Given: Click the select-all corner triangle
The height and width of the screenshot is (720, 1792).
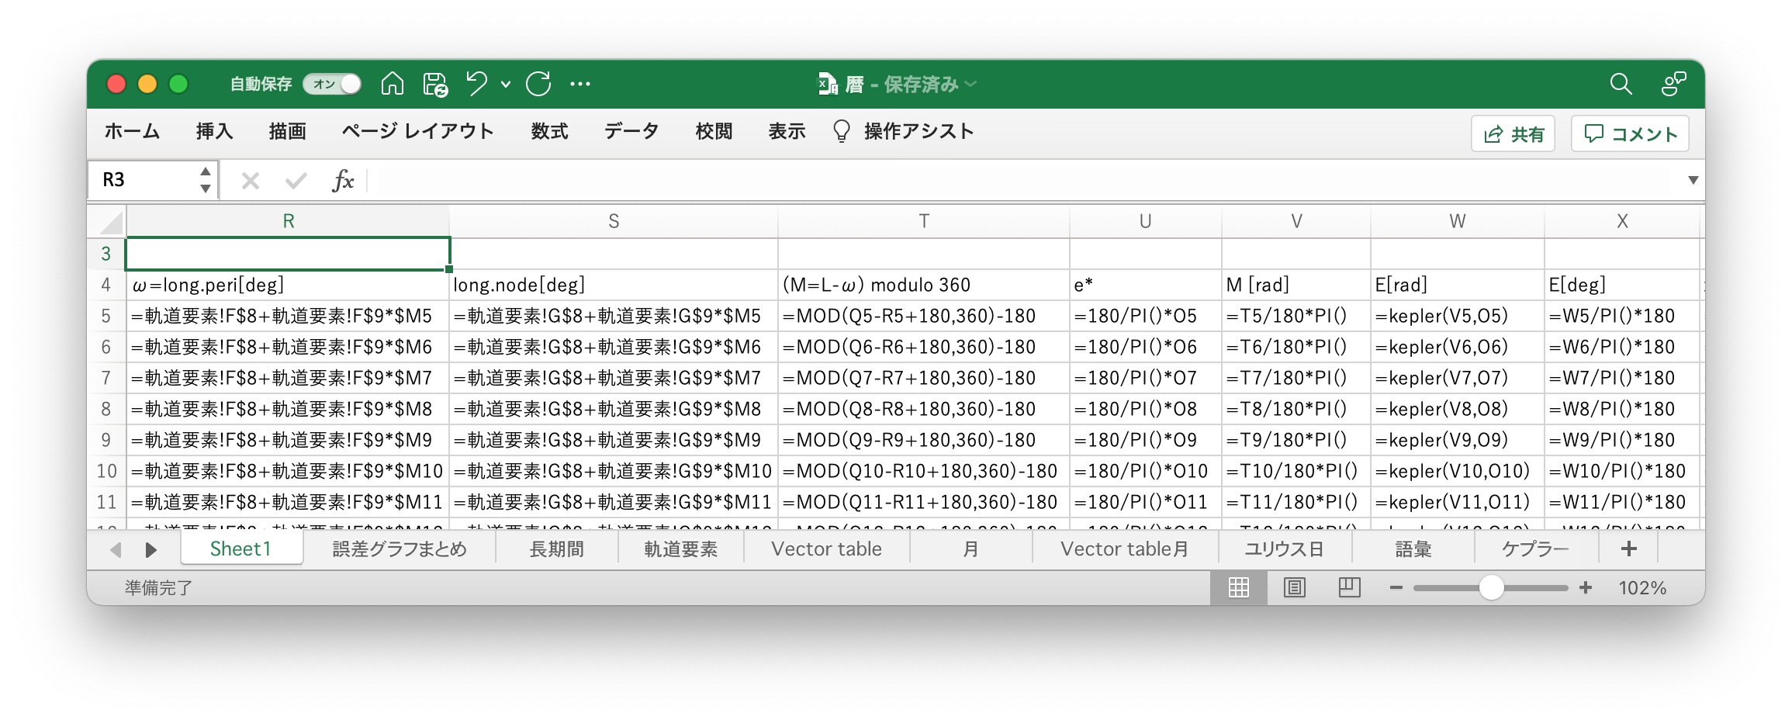Looking at the screenshot, I should click(112, 223).
